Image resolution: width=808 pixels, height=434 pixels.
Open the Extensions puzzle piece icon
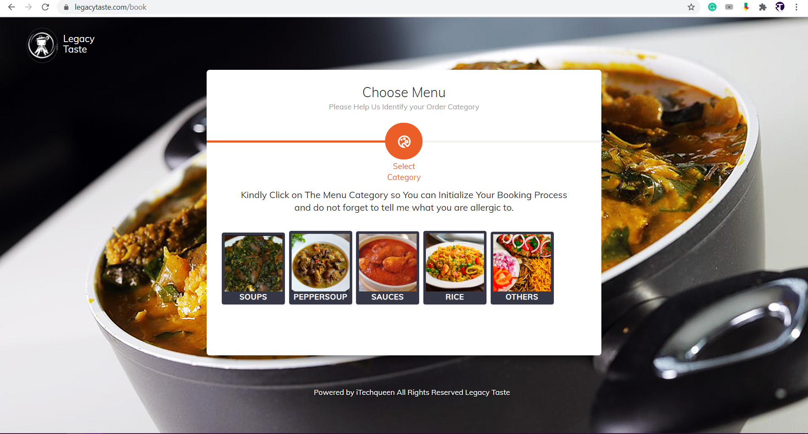tap(763, 7)
